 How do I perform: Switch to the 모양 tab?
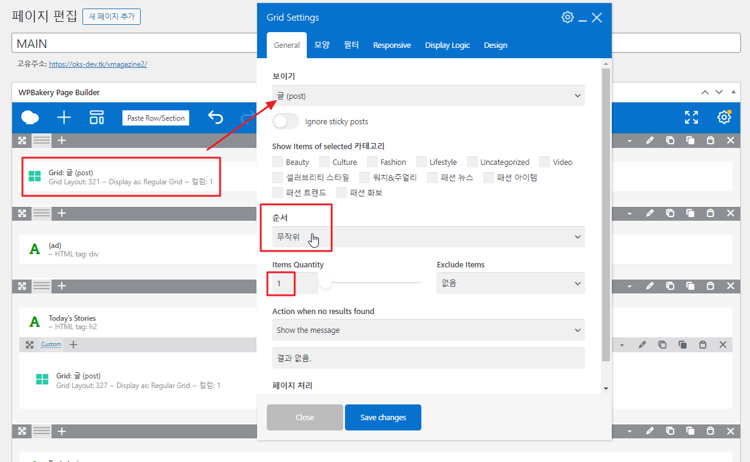click(322, 45)
